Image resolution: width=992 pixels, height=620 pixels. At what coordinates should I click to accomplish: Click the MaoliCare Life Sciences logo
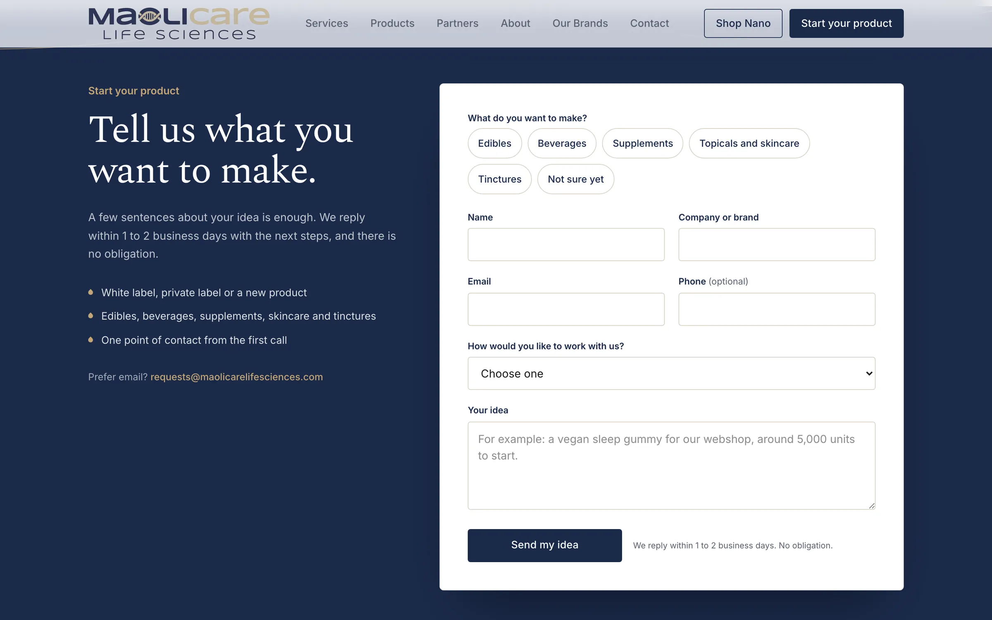point(179,24)
